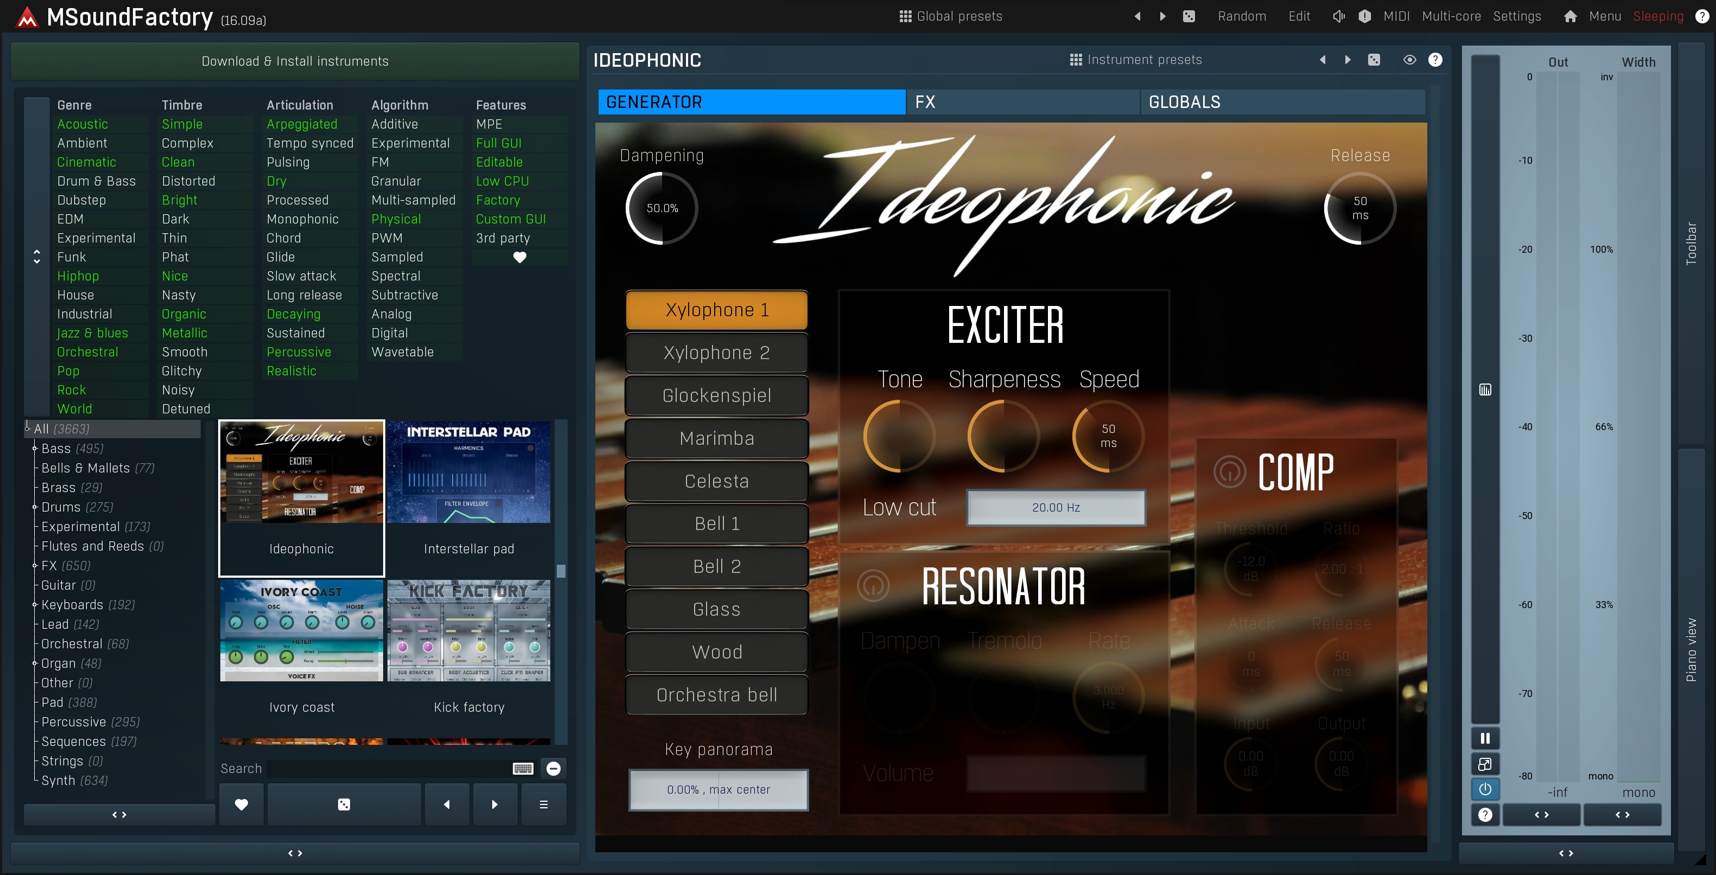Screen dimensions: 1716x875
Task: Toggle instrument visibility eye icon
Action: [1409, 59]
